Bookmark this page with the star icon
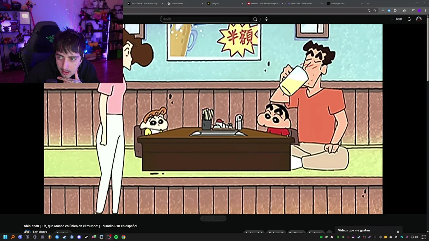429x241 pixels. click(x=375, y=10)
